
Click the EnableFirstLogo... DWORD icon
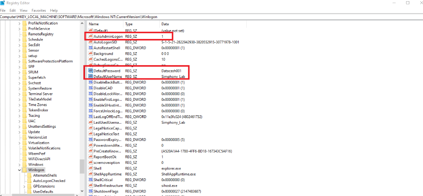[91, 99]
